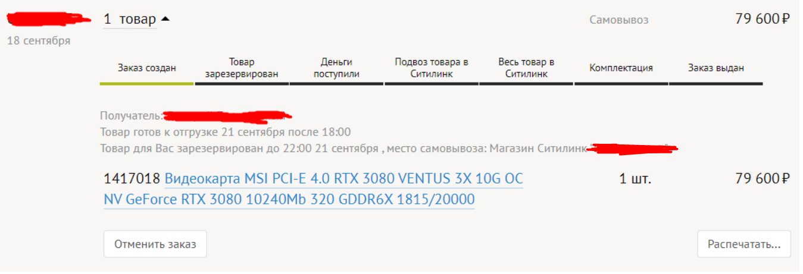Click the "Деньги поступили" status step

pyautogui.click(x=336, y=68)
